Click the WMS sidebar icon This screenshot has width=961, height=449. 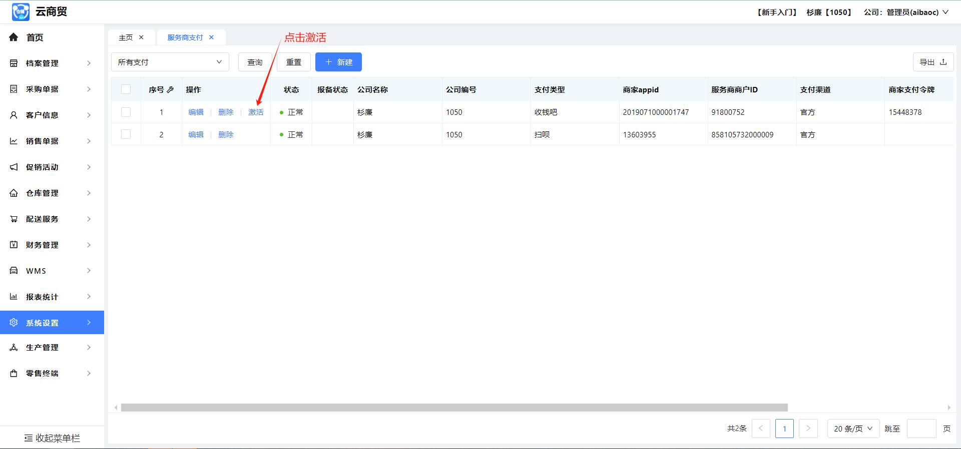[14, 271]
